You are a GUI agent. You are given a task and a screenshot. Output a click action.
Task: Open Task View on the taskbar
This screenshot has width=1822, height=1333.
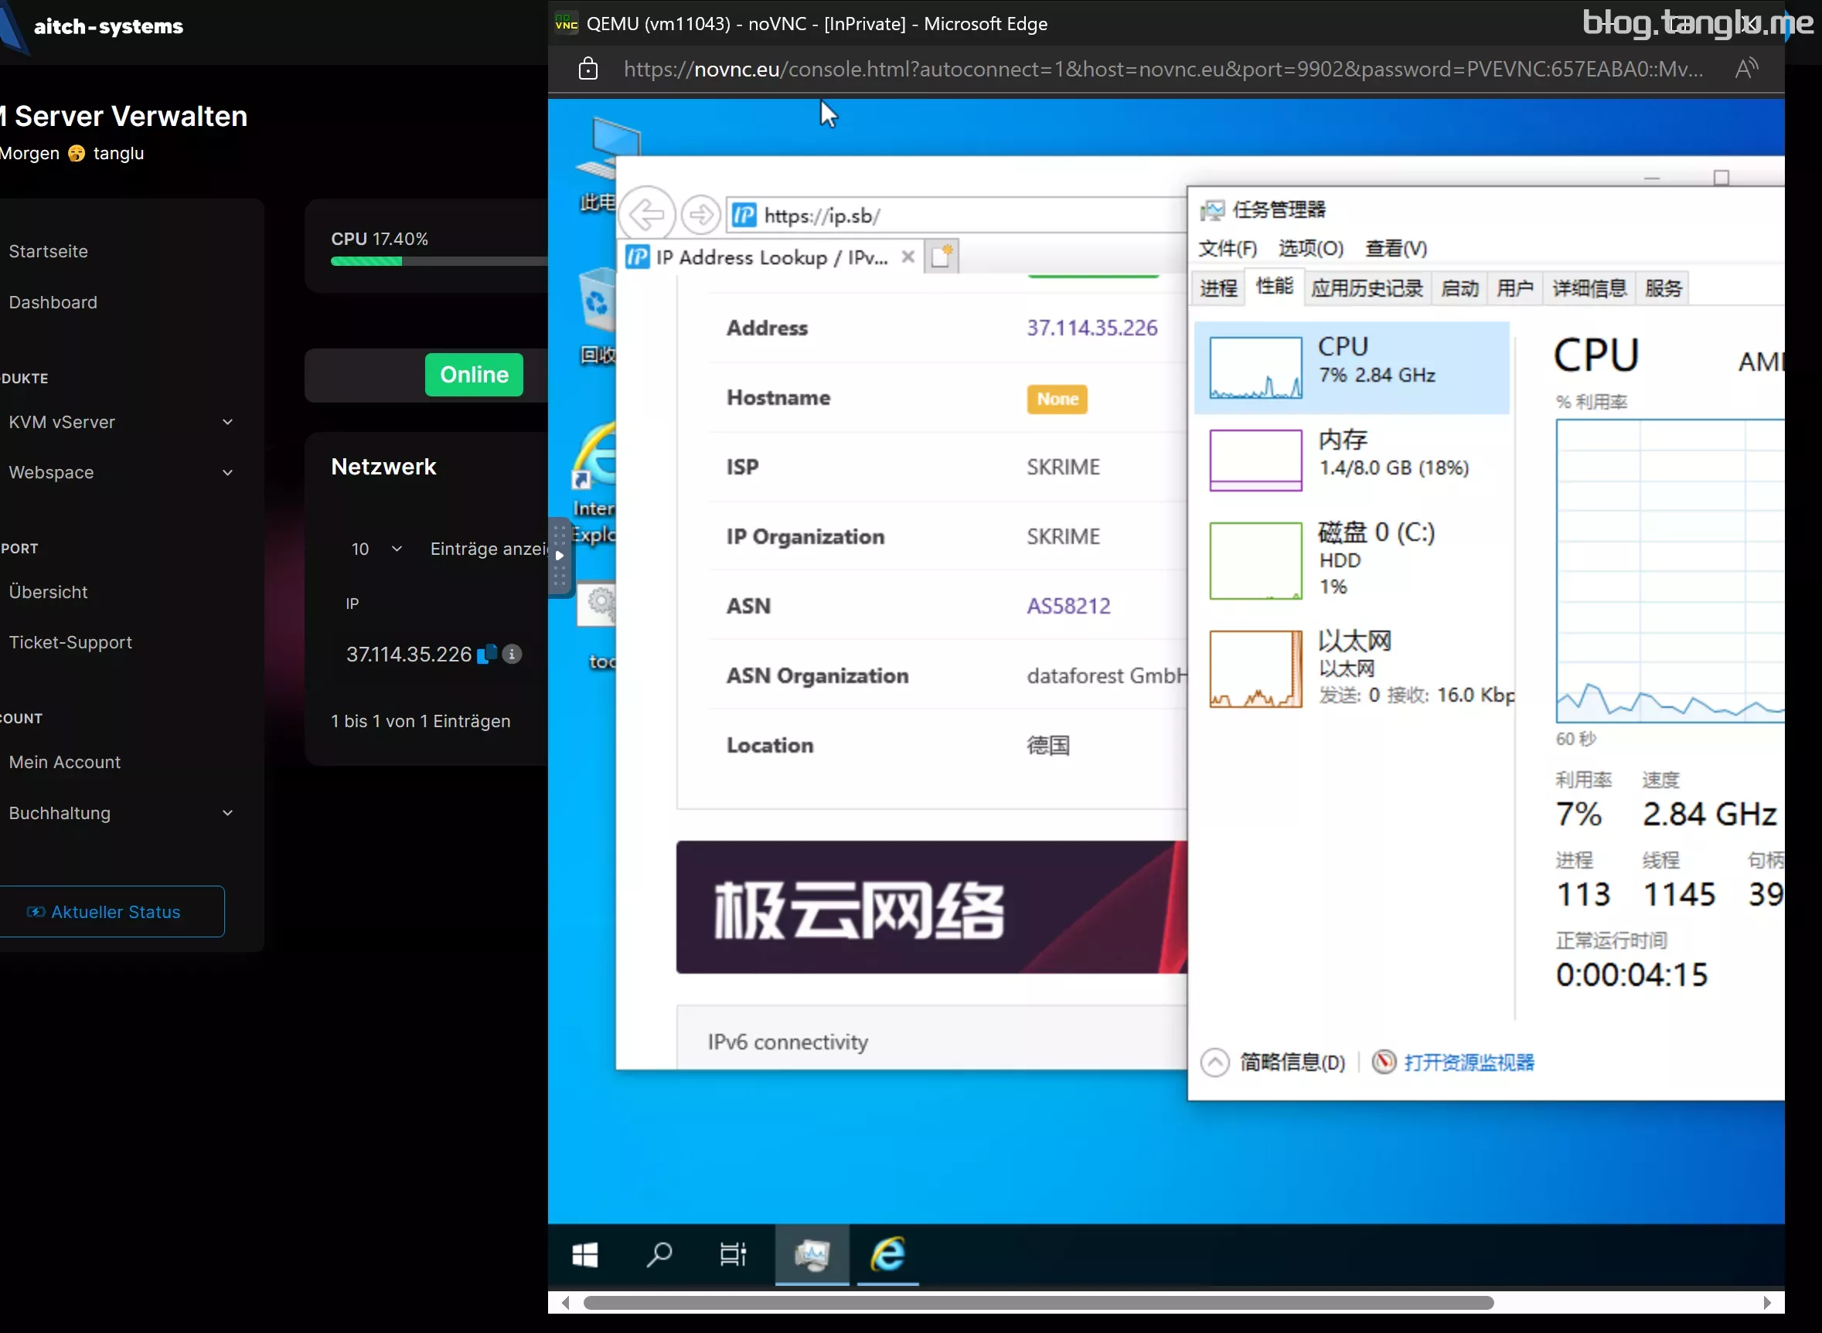(732, 1255)
